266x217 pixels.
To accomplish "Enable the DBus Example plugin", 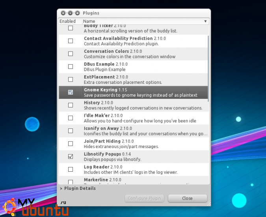I will 71,67.
